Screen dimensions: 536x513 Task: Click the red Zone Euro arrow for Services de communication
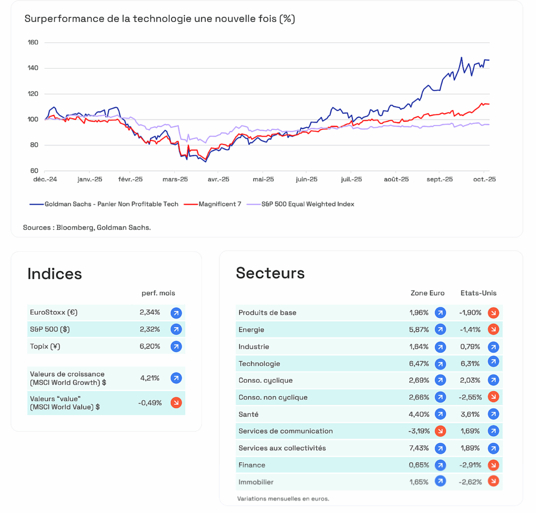click(440, 431)
